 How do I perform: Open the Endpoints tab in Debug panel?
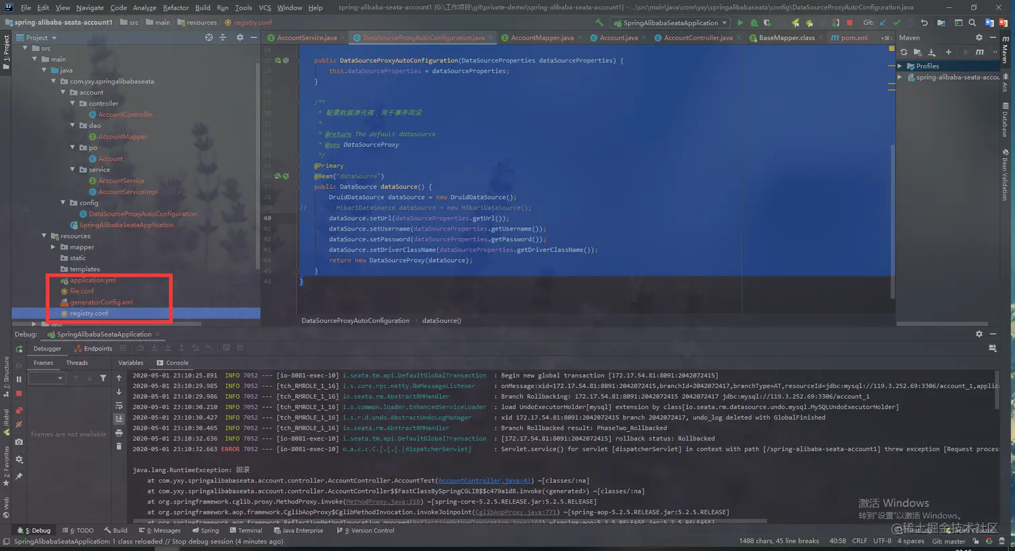point(93,349)
